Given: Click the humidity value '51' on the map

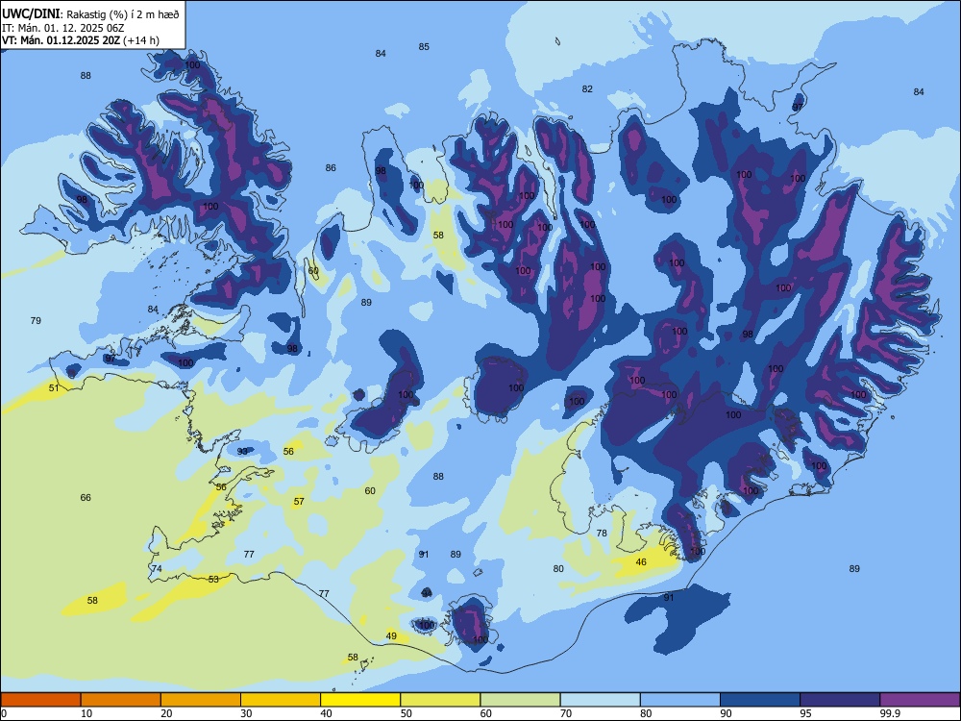Looking at the screenshot, I should 54,387.
